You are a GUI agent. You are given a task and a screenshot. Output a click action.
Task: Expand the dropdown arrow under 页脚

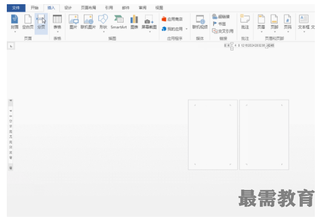click(x=275, y=32)
